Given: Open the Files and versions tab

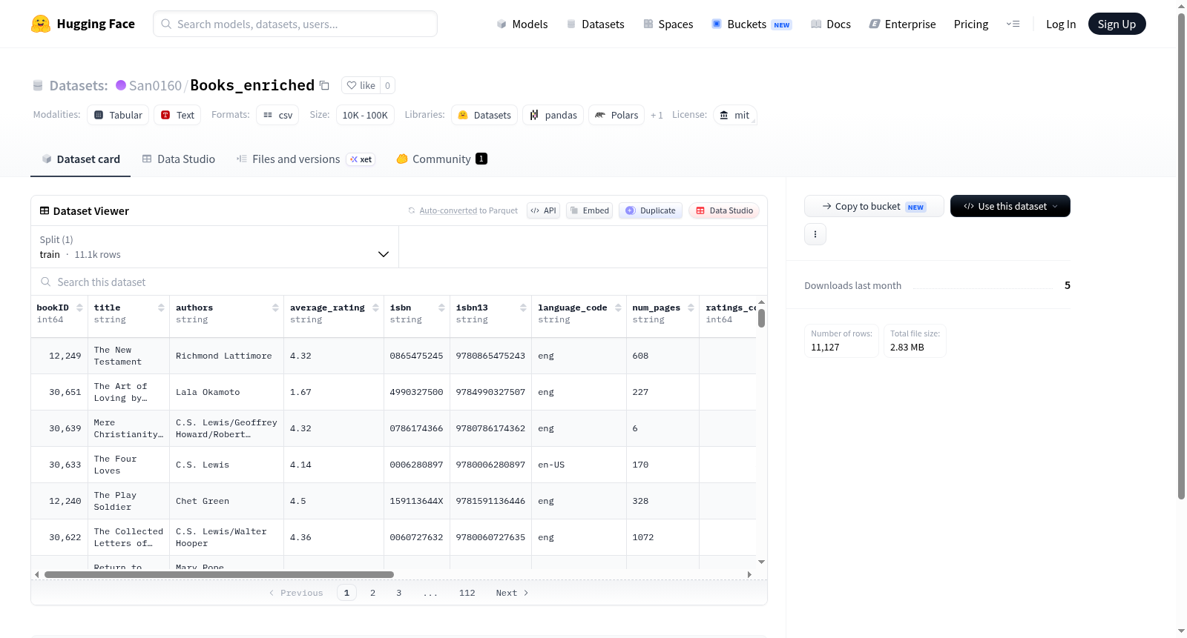Looking at the screenshot, I should [306, 159].
